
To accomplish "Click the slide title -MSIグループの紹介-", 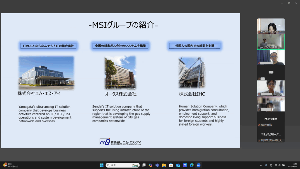I will point(123,25).
